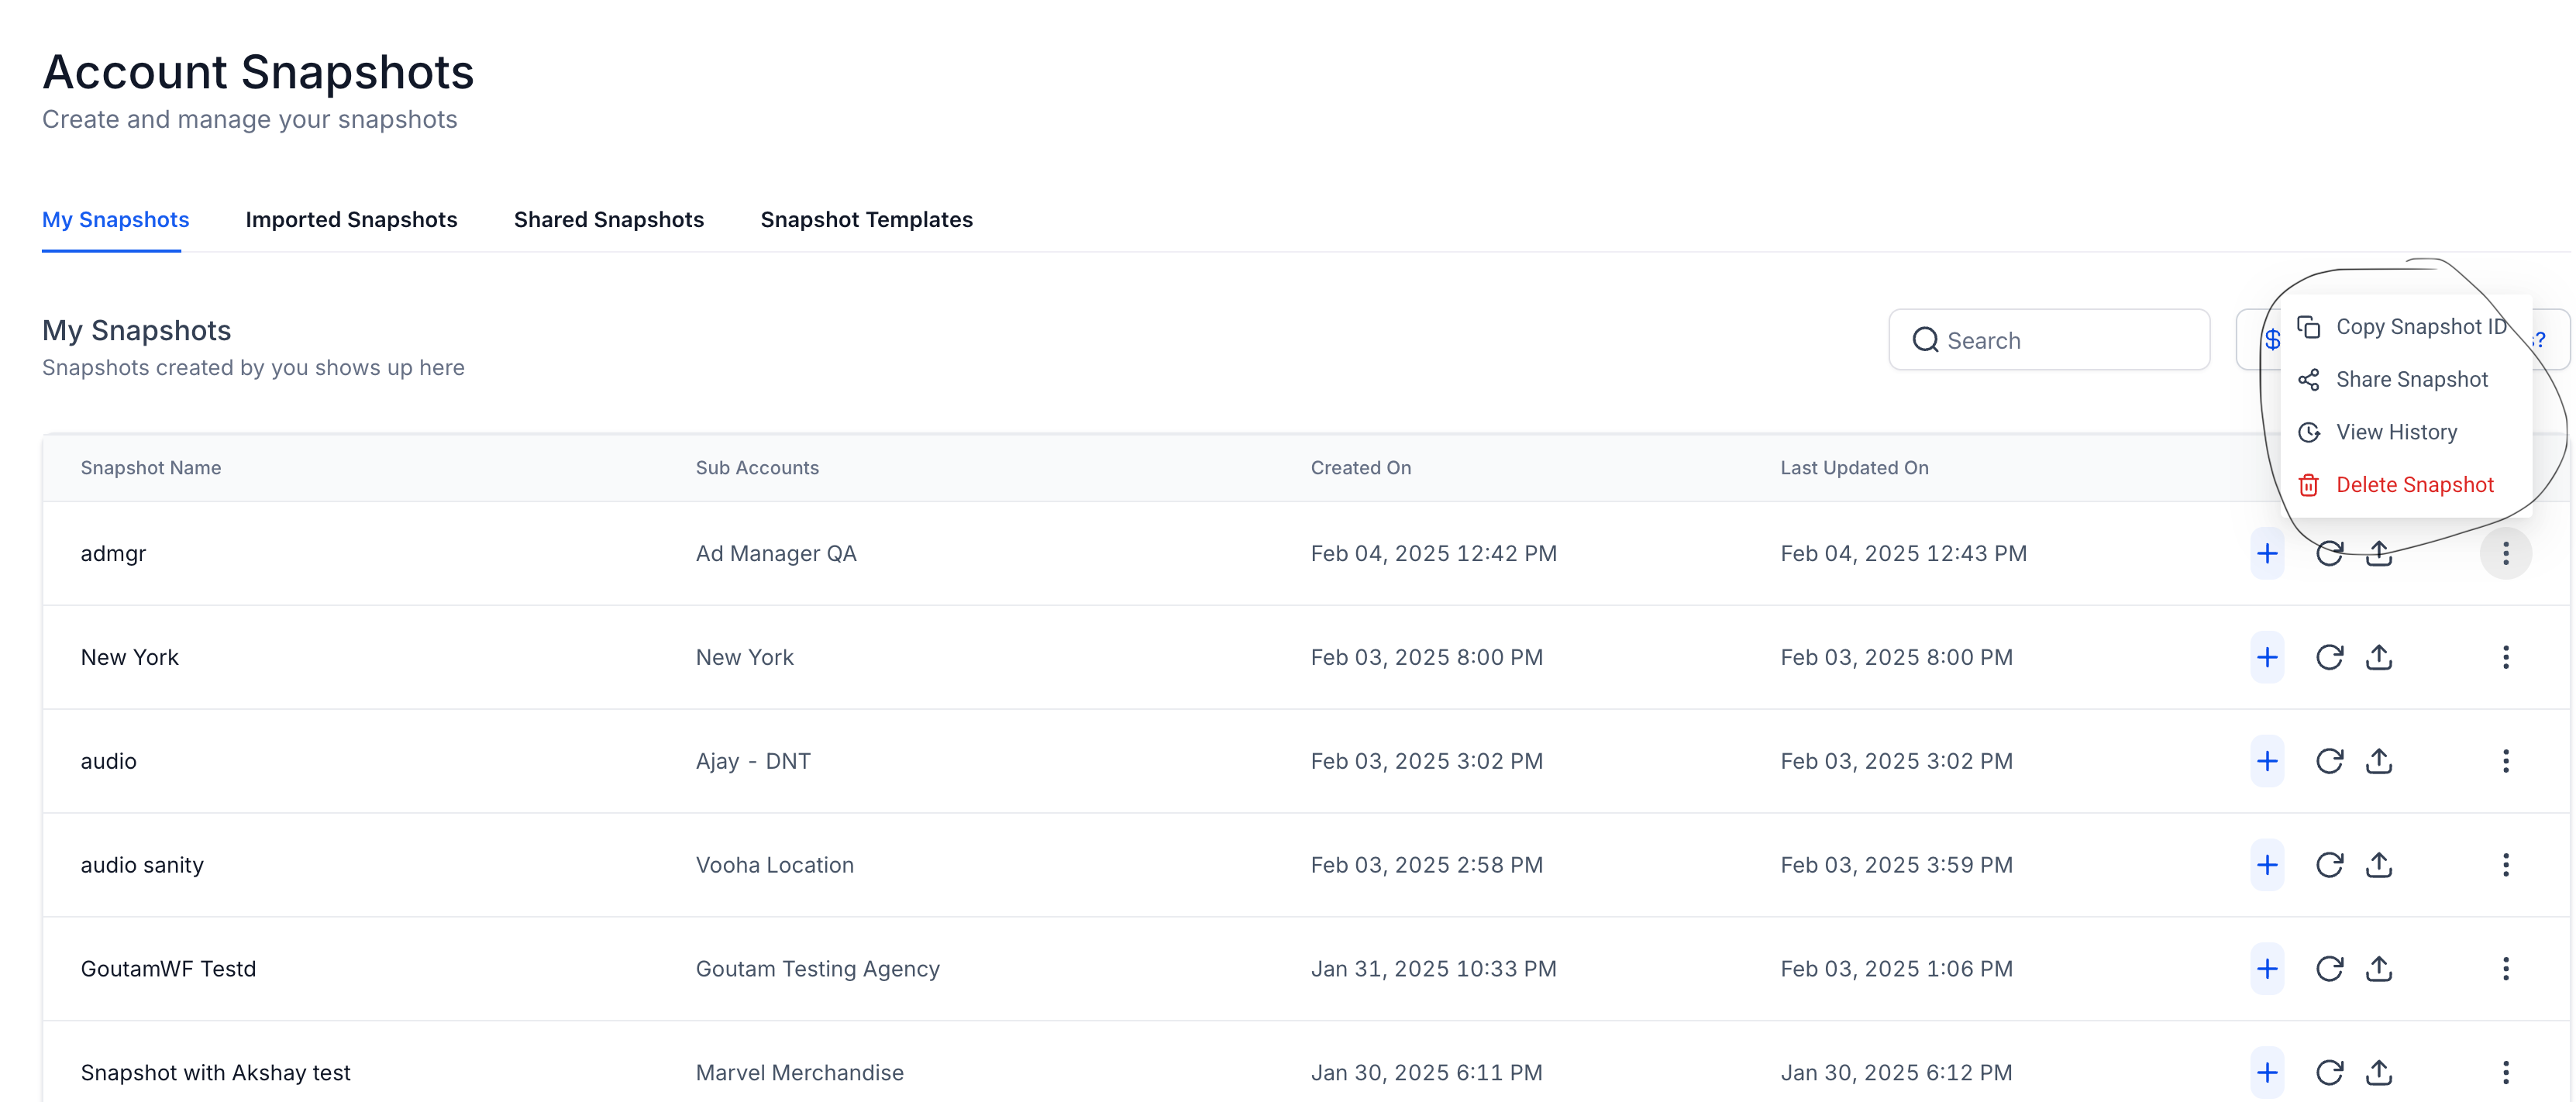The width and height of the screenshot is (2576, 1102).
Task: Choose Share Snapshot from context menu
Action: tap(2411, 379)
